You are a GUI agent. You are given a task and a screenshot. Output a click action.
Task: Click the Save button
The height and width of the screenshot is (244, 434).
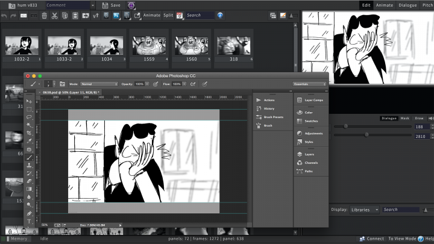111,5
